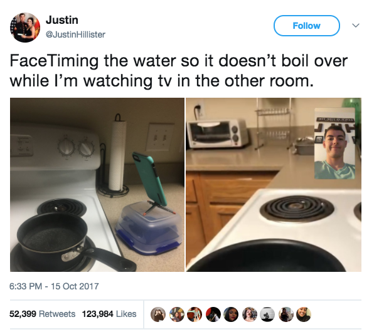Click second liker avatar in the row

tap(176, 314)
